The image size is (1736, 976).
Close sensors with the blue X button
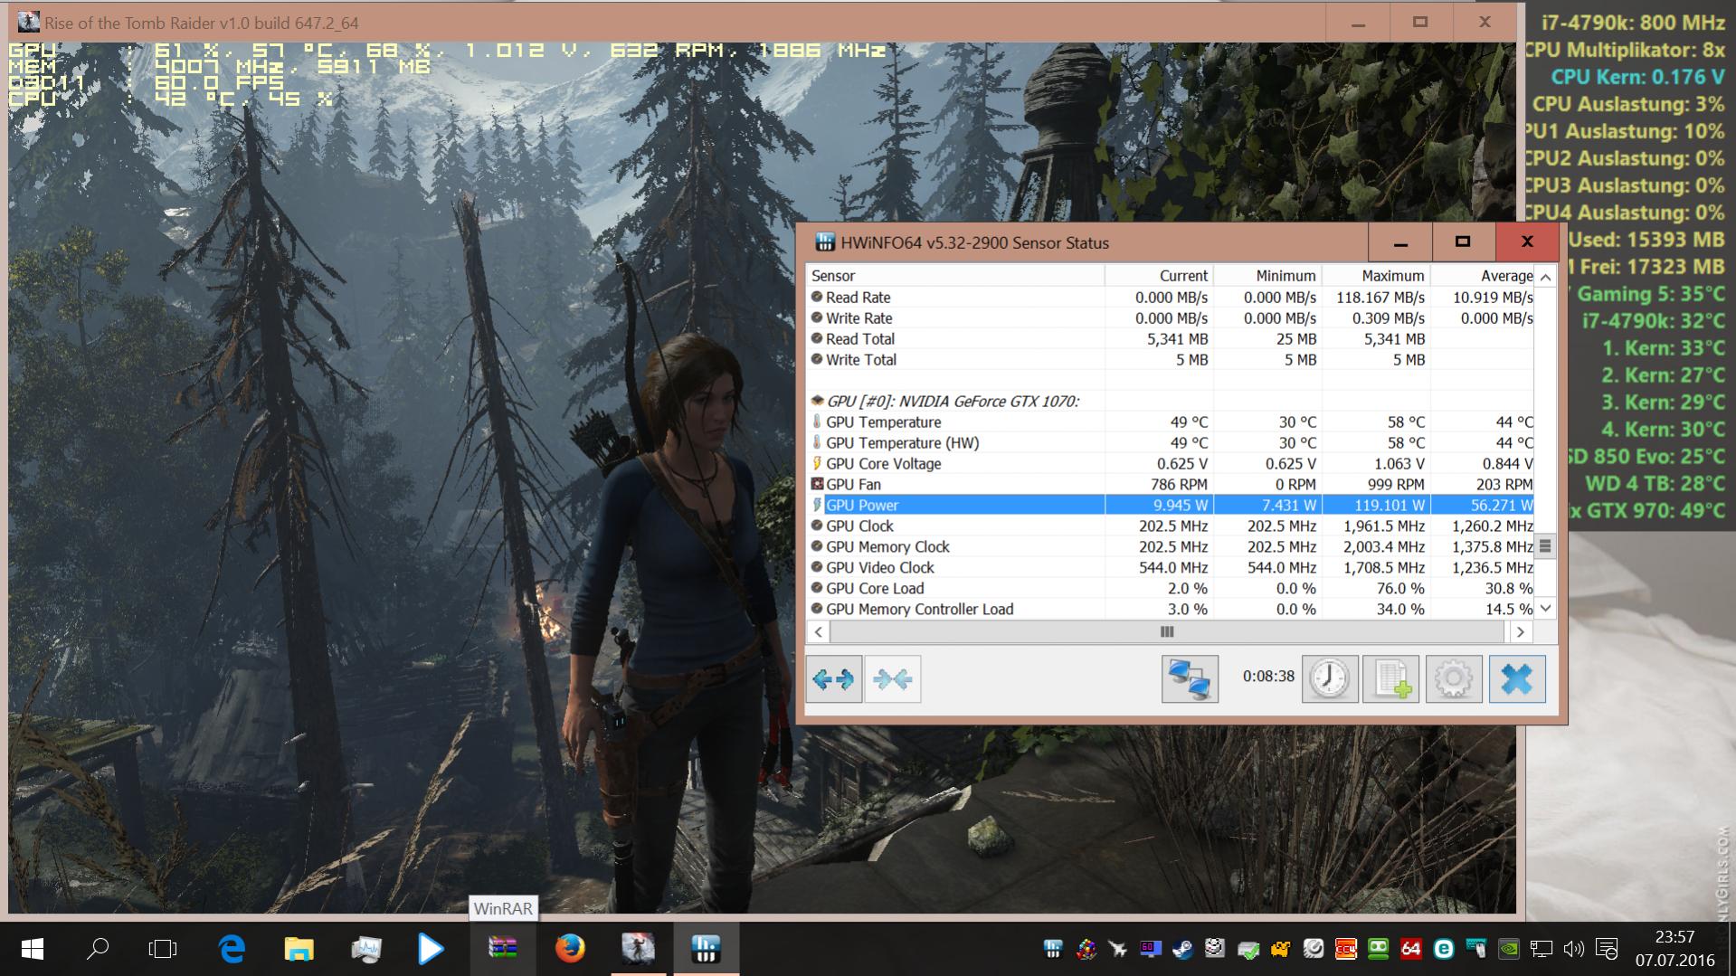pos(1517,679)
